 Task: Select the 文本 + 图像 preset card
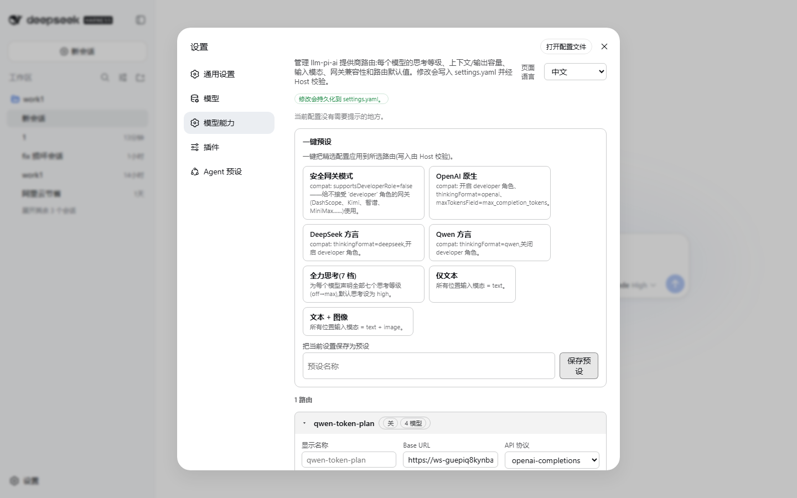[358, 321]
